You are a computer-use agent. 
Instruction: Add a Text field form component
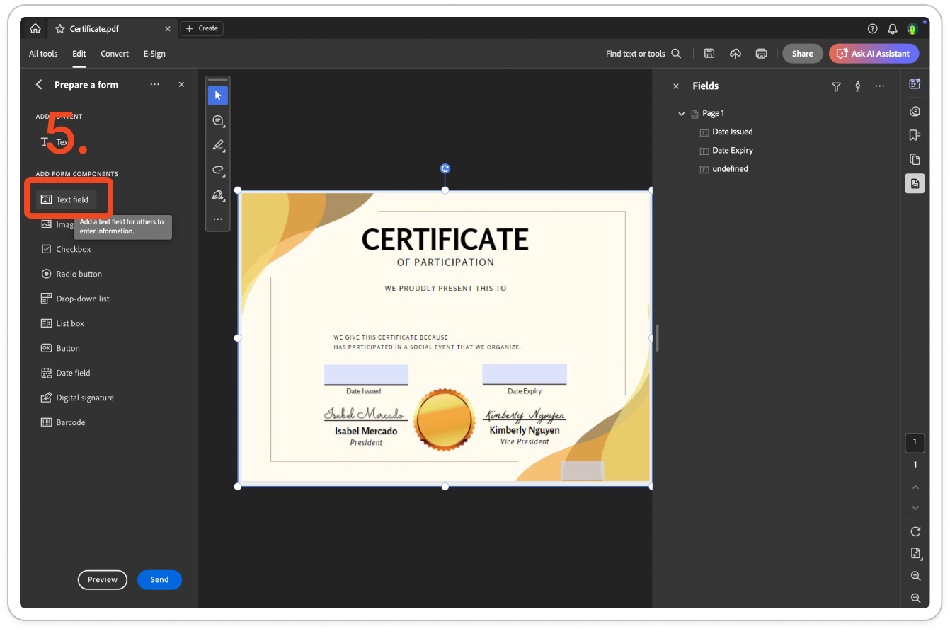(67, 199)
